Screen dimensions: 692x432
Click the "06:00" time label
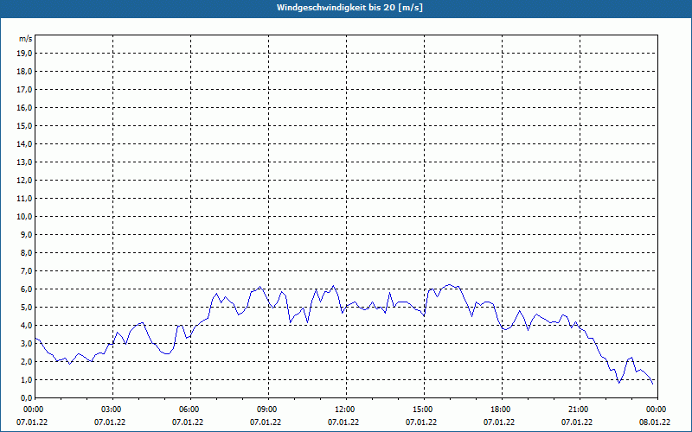tap(189, 410)
